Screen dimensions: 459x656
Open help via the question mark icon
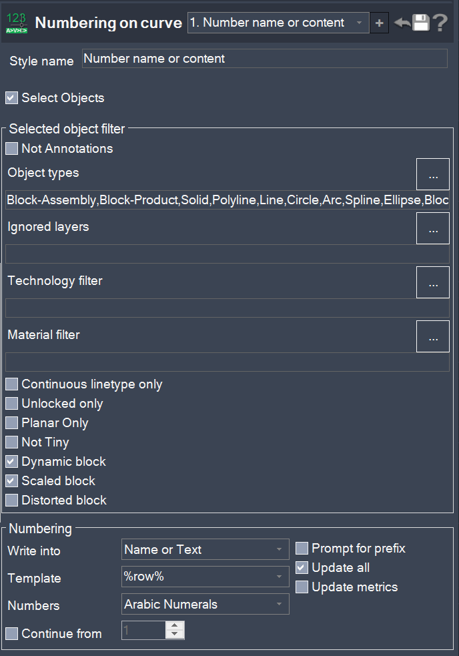pos(440,23)
